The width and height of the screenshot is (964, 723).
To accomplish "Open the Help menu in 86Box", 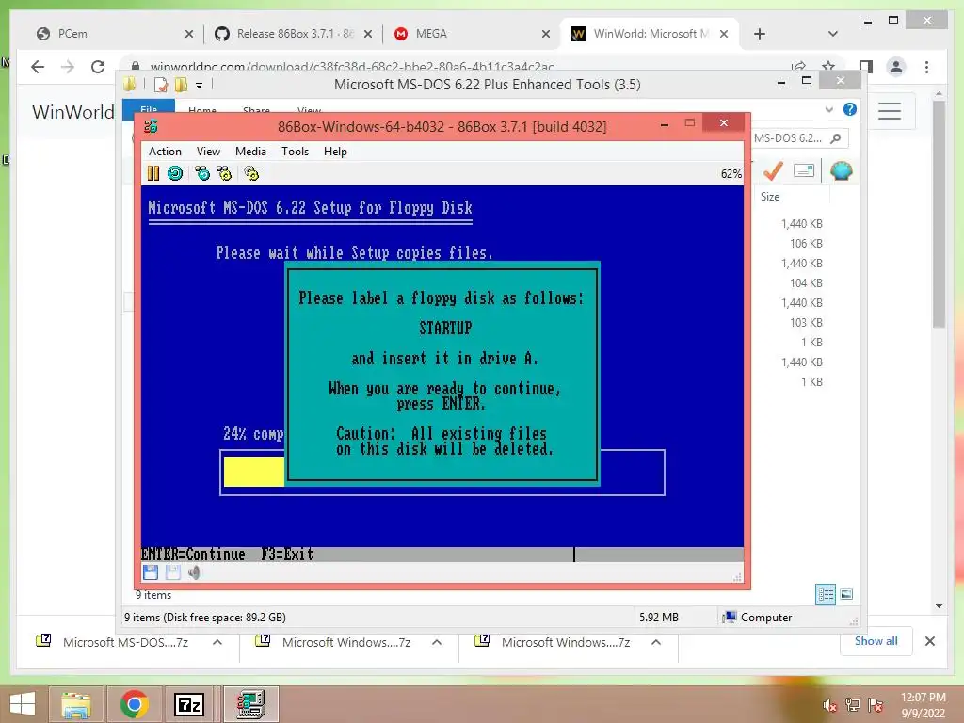I will pos(336,152).
